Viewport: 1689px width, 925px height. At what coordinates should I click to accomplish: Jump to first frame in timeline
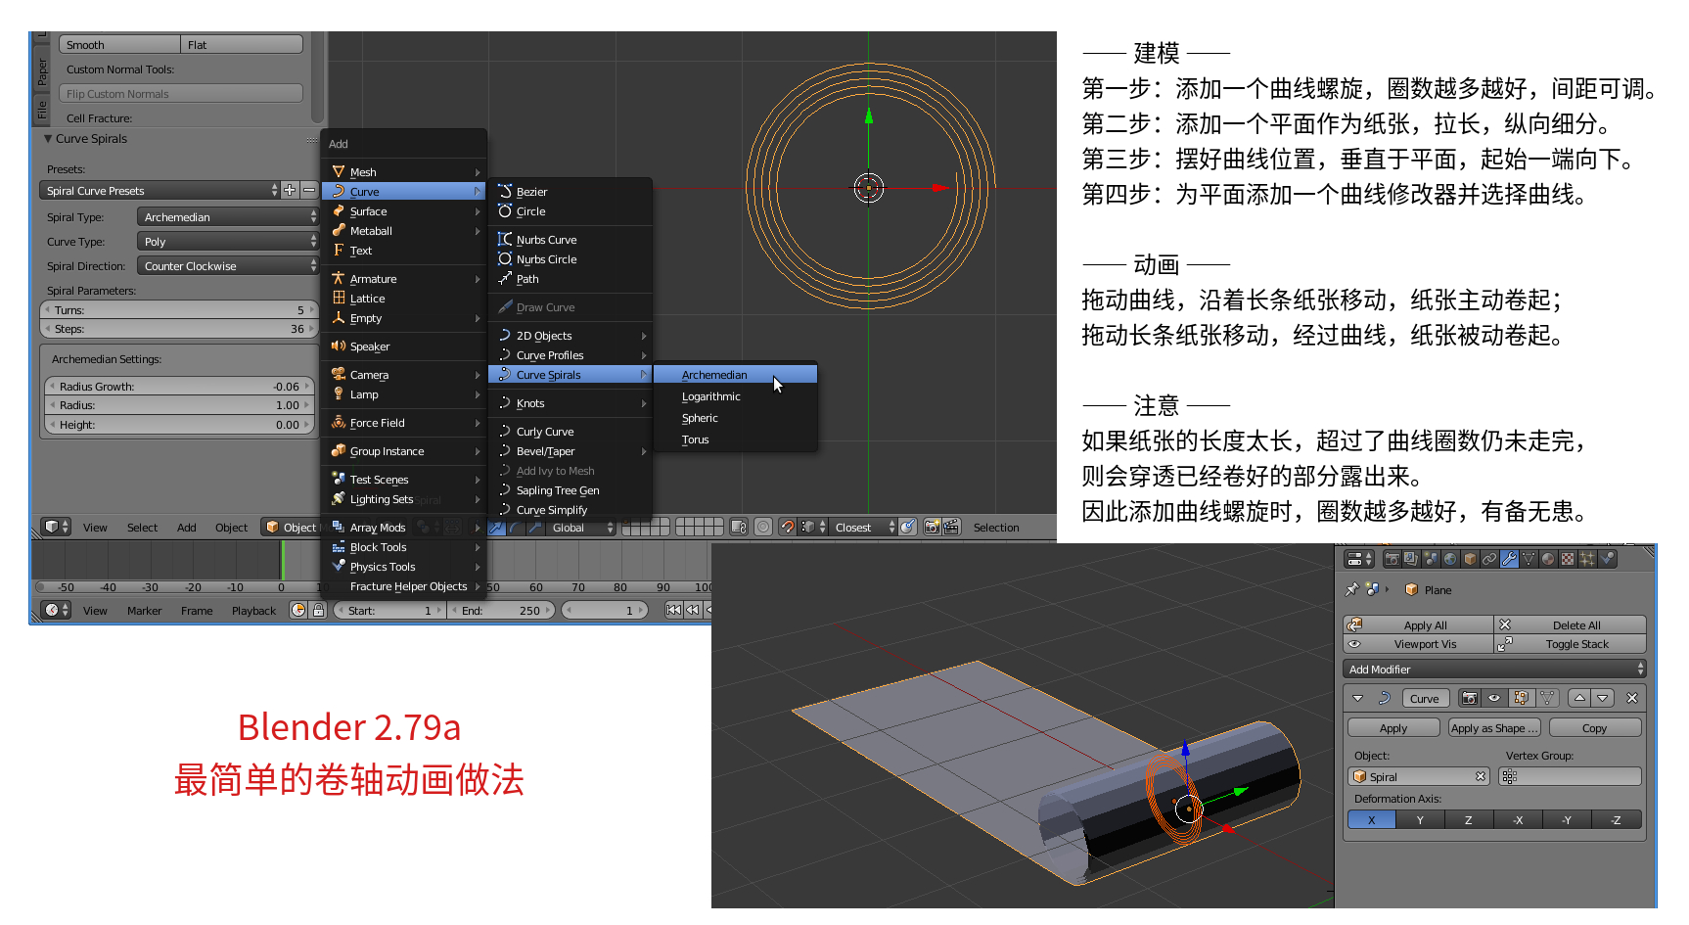[x=673, y=610]
